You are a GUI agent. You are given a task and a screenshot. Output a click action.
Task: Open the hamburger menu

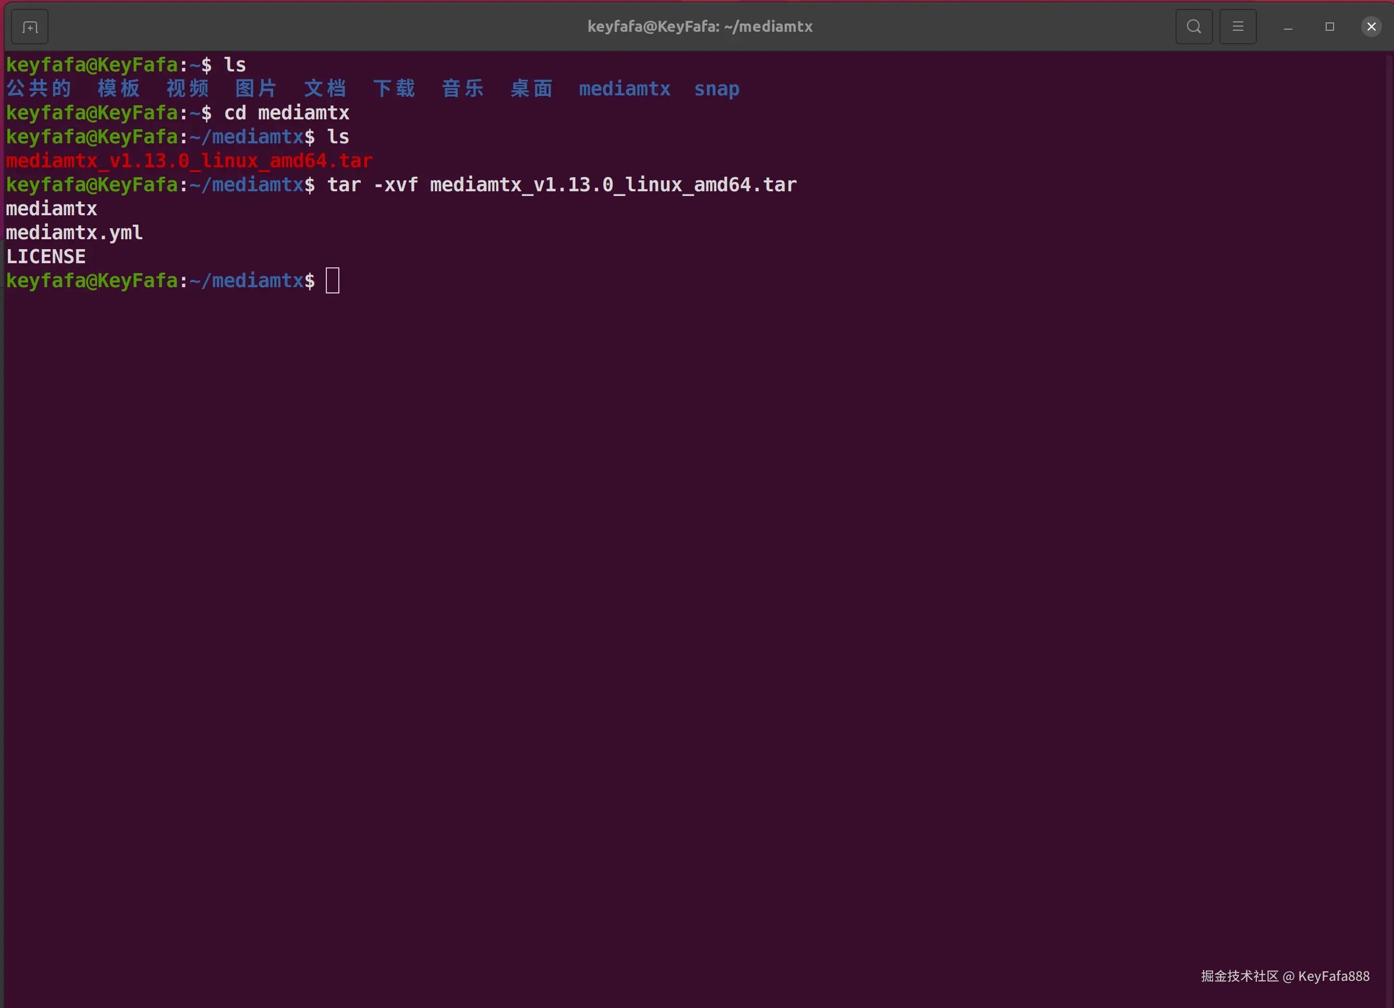(1237, 27)
